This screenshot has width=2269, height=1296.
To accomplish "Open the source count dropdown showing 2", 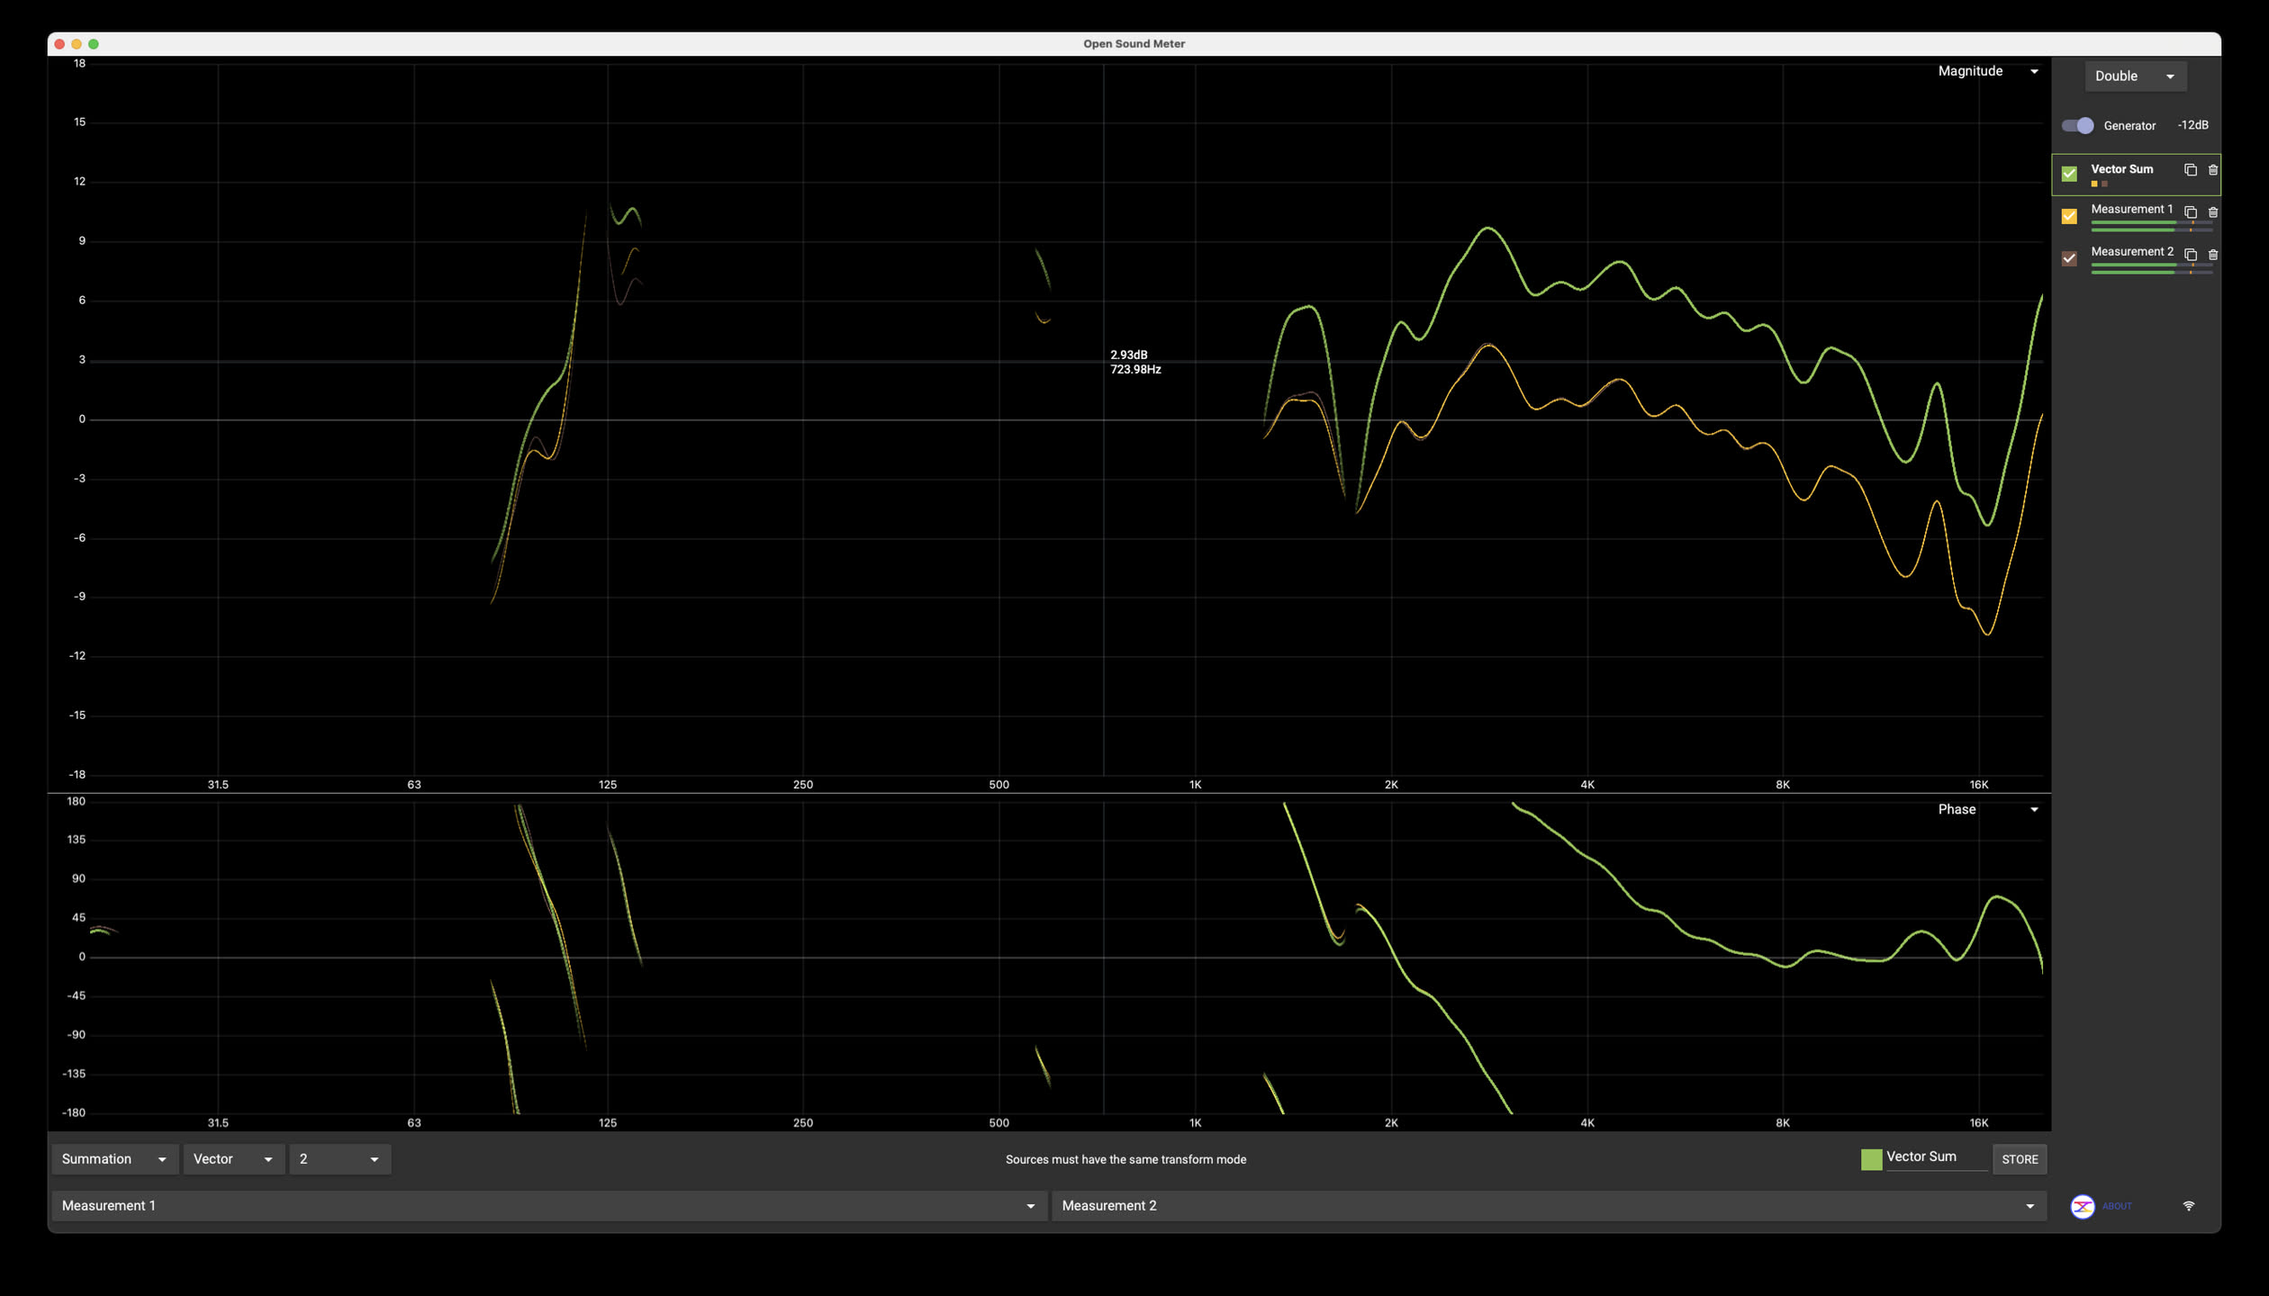I will pos(339,1159).
